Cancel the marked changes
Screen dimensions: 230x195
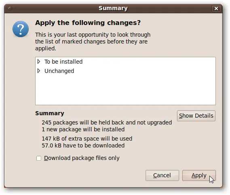coord(162,175)
